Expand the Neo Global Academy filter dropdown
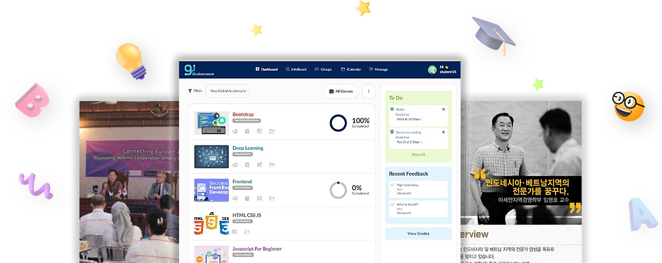 pos(227,91)
